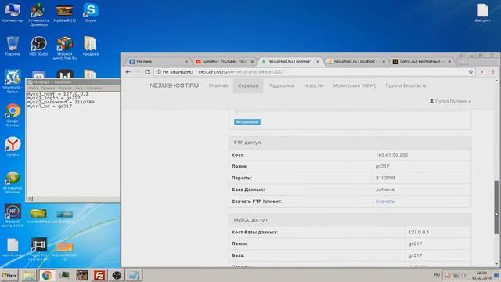Image resolution: width=501 pixels, height=282 pixels.
Task: Reload the nexushost.ru page
Action: (147, 72)
